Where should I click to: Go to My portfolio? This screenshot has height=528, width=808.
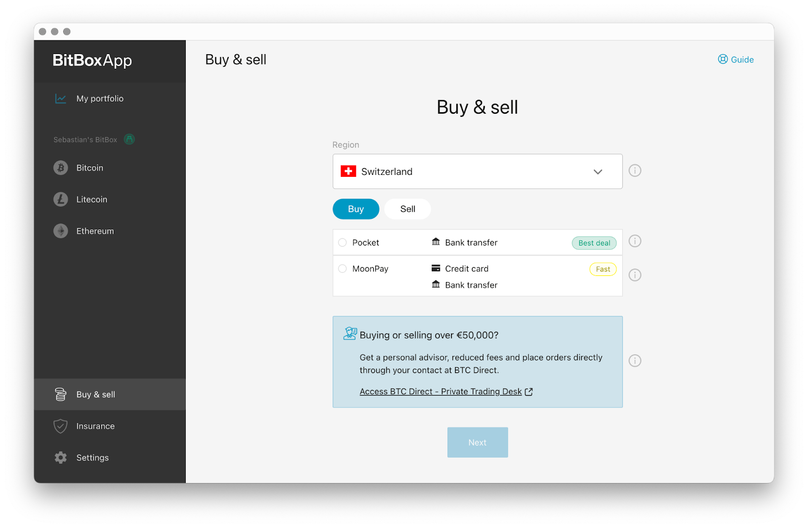[110, 99]
